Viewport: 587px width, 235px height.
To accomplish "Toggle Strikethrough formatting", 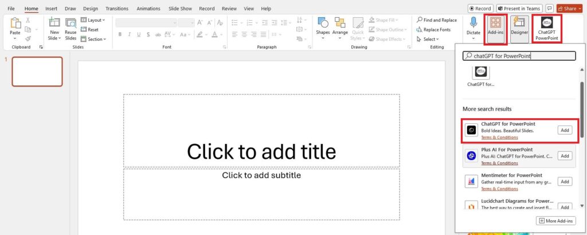I will point(157,34).
